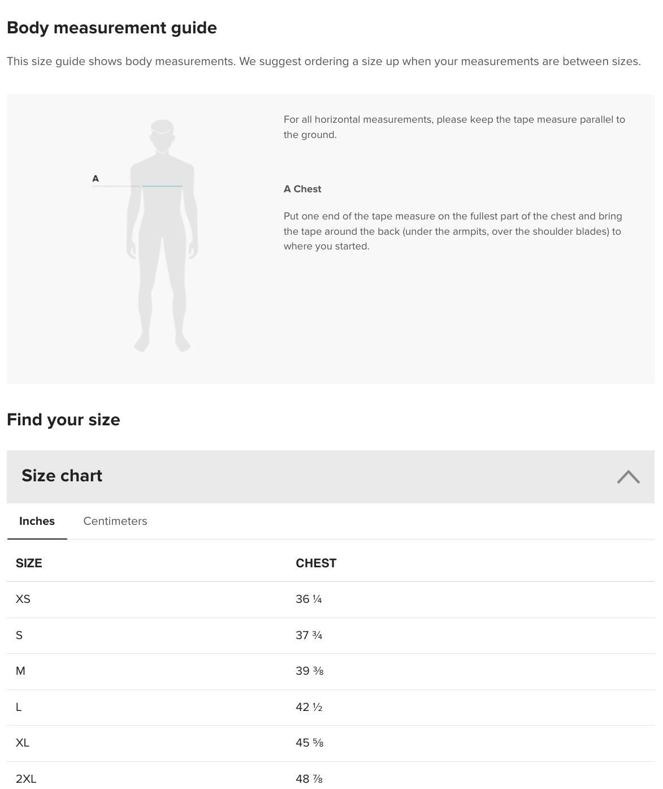Viewport: 663px width, 789px height.
Task: Click the 42 ½ chest value
Action: click(x=309, y=707)
